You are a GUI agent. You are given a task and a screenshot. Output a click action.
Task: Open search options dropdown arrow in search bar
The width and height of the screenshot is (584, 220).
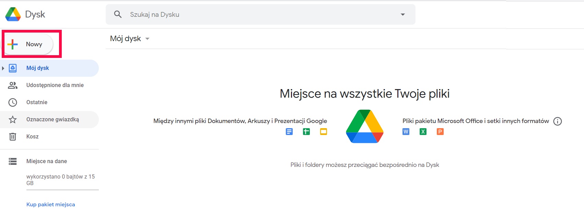403,14
